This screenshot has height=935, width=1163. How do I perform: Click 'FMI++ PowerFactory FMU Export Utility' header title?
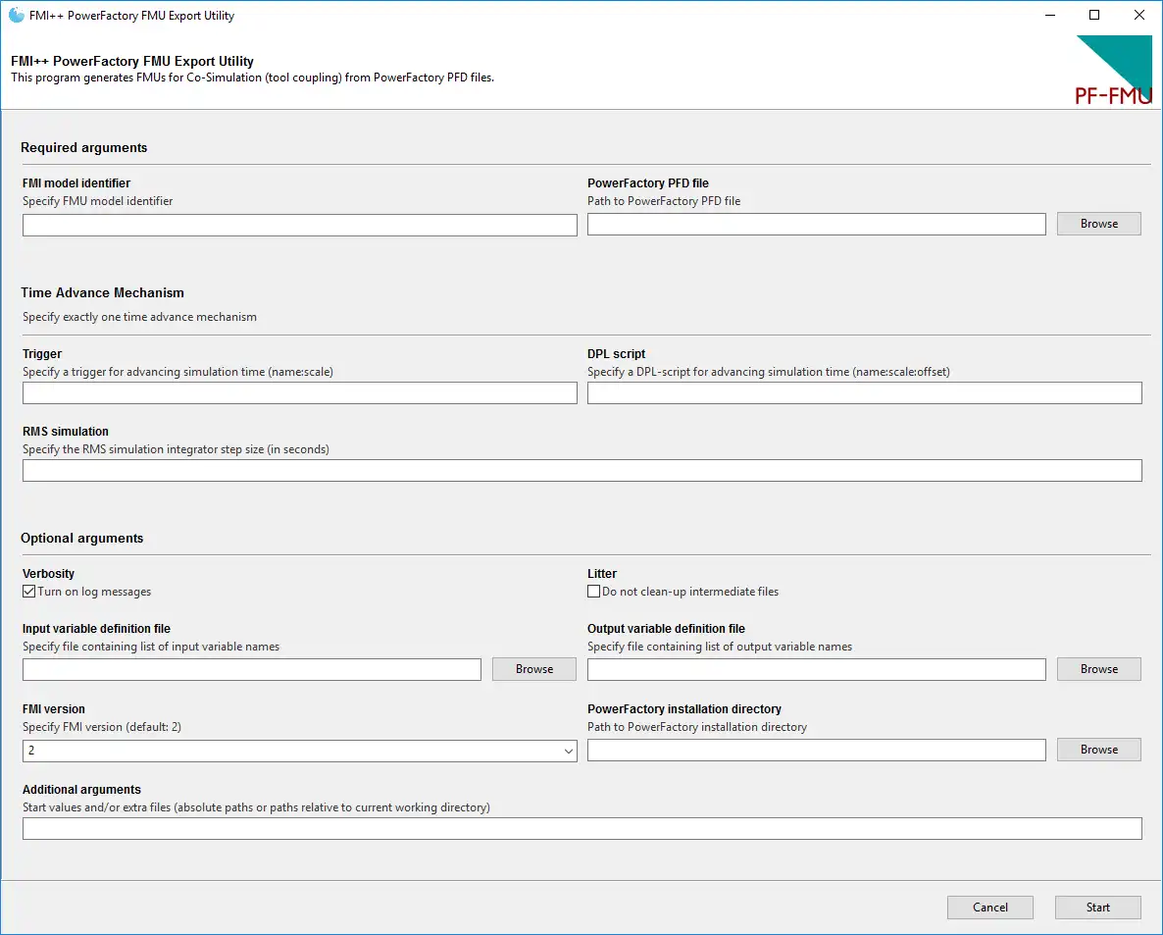pyautogui.click(x=132, y=61)
